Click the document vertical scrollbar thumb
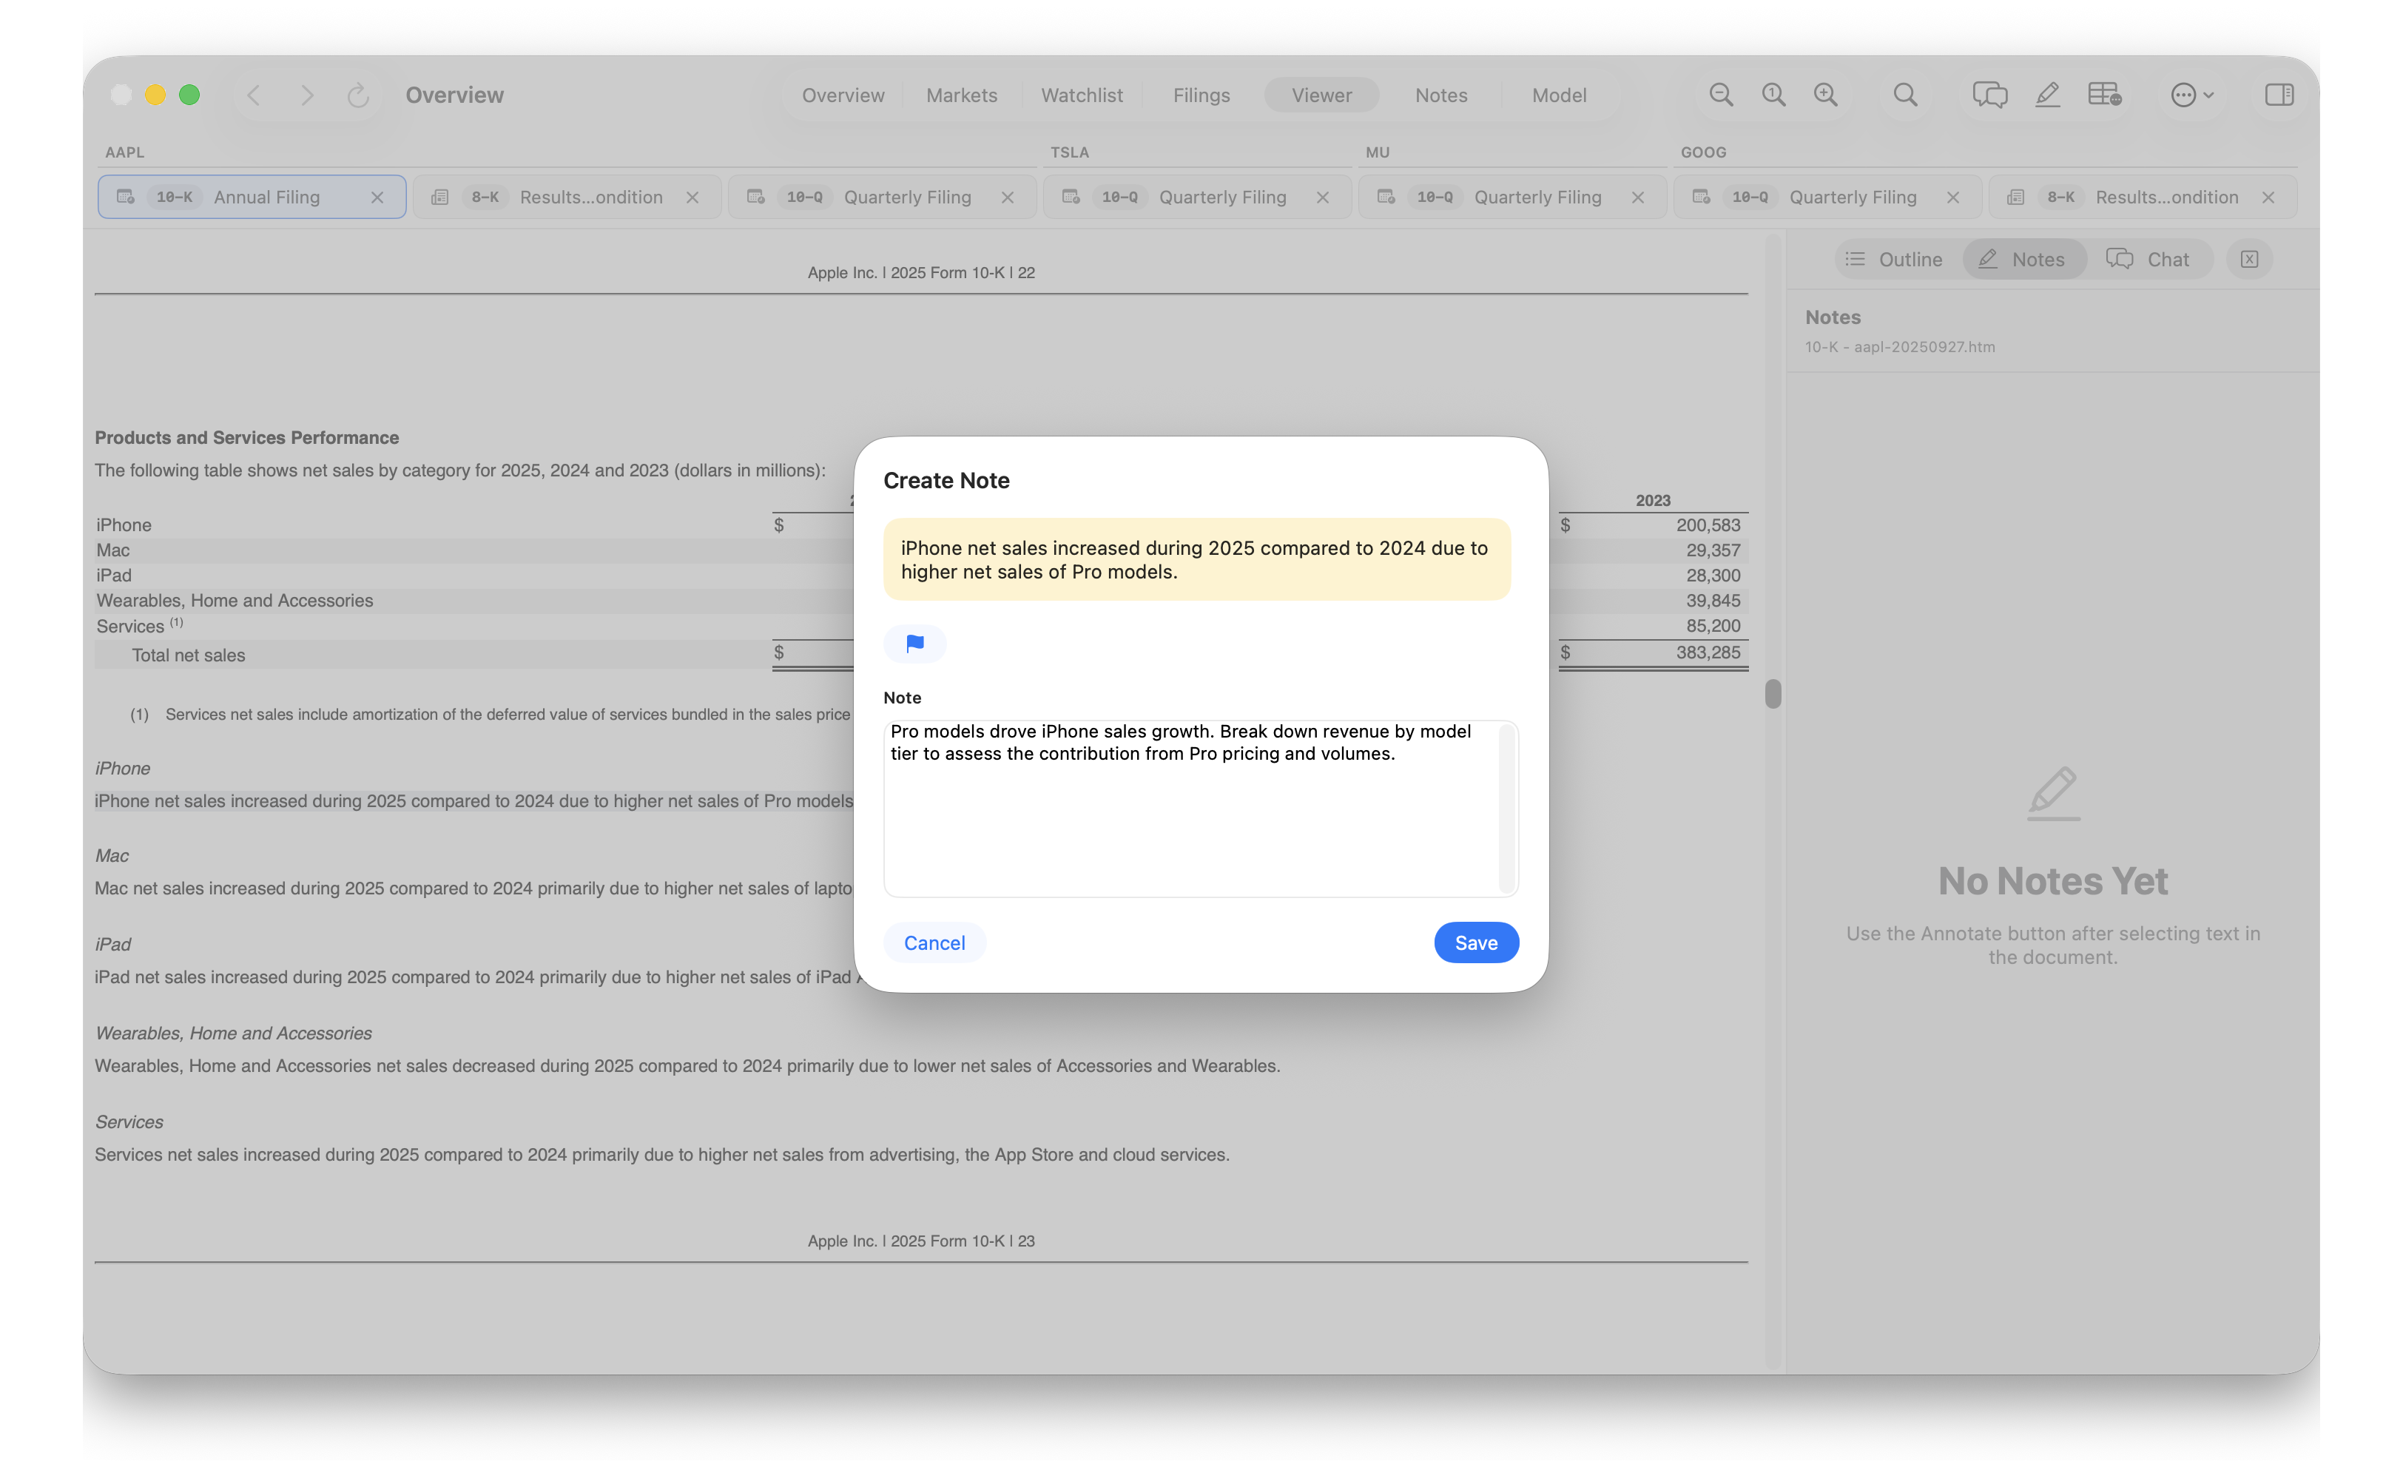The width and height of the screenshot is (2403, 1484). coord(1772,693)
